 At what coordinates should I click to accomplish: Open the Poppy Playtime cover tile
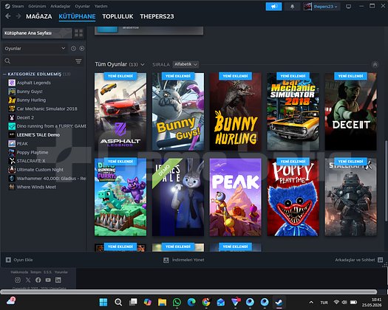[293, 197]
